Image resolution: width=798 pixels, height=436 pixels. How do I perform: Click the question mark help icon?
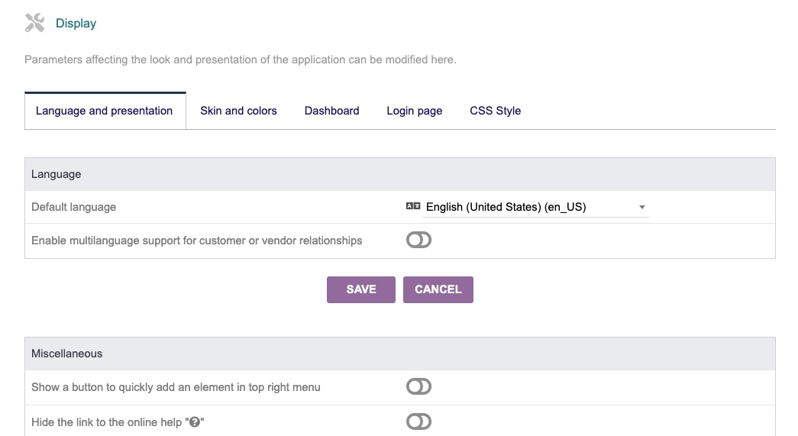pos(195,422)
